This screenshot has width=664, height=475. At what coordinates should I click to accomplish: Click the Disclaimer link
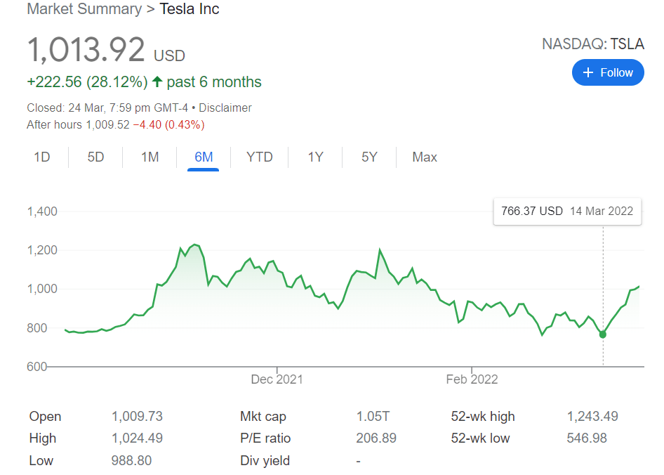pyautogui.click(x=225, y=108)
